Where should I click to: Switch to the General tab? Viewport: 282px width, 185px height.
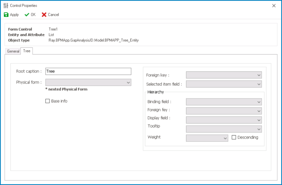[x=13, y=51]
